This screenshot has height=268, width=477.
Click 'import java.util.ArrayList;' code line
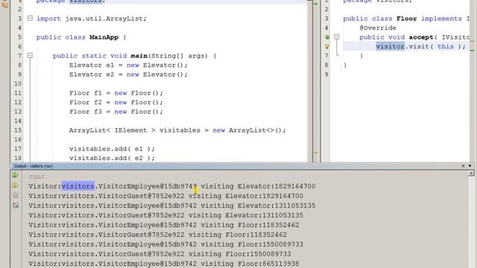tap(92, 19)
